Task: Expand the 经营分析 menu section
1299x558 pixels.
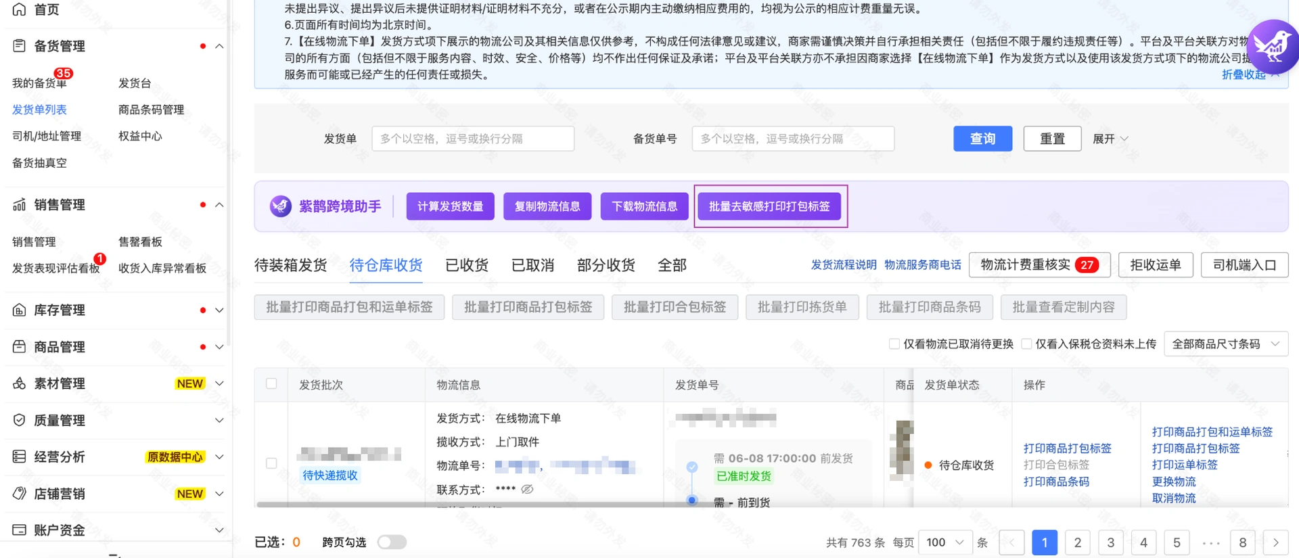Action: pyautogui.click(x=219, y=457)
